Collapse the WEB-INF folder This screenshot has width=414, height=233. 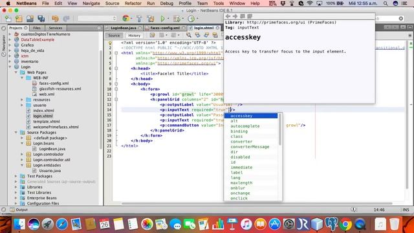pos(22,78)
